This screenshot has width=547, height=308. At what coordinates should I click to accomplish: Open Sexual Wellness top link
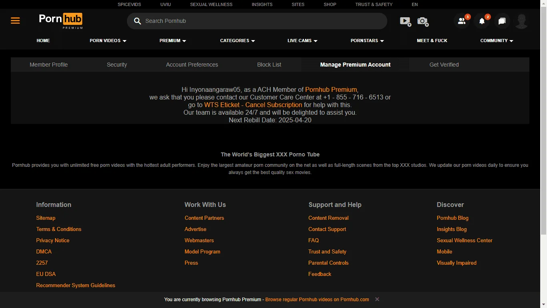point(211,4)
